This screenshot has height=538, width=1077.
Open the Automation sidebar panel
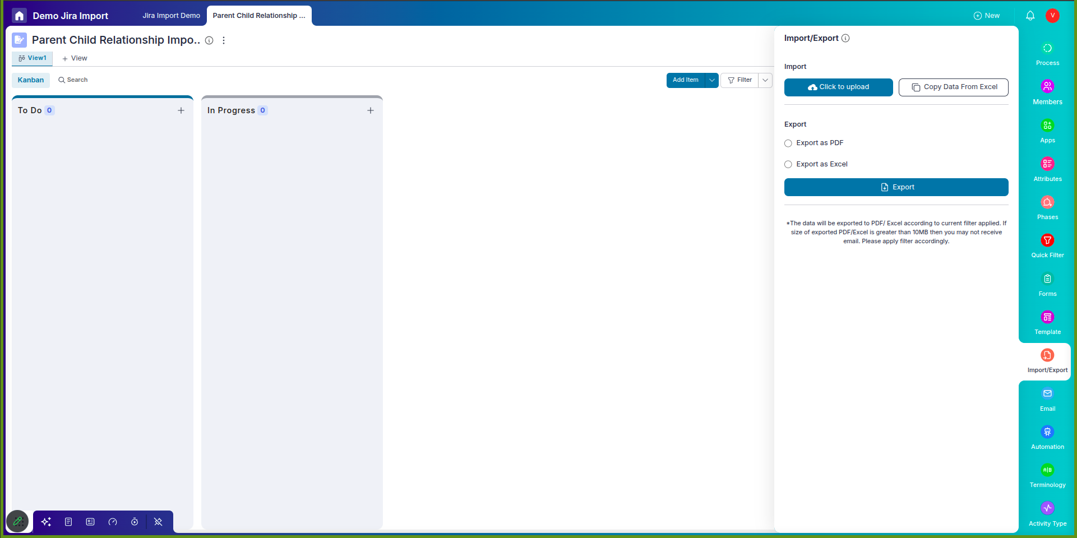[x=1047, y=438]
